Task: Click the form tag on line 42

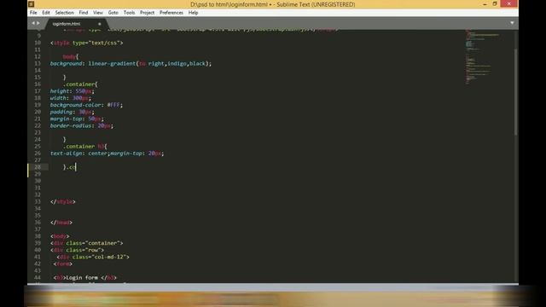Action: click(63, 264)
